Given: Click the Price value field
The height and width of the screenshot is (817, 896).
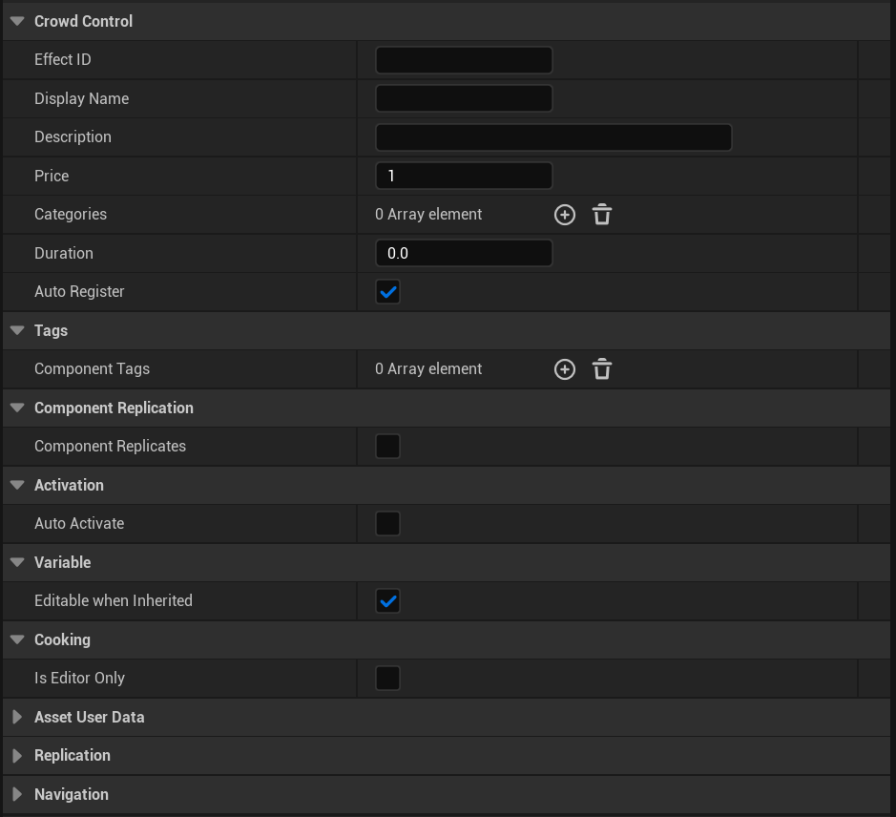Looking at the screenshot, I should pos(464,176).
